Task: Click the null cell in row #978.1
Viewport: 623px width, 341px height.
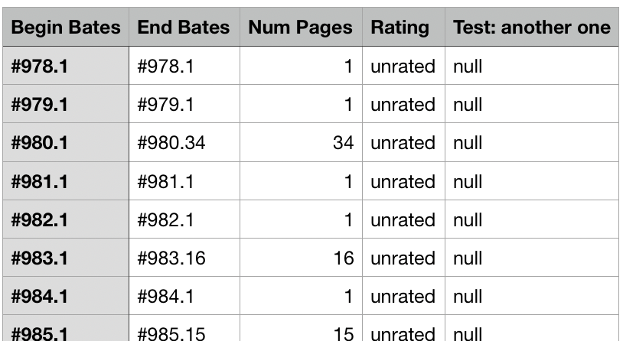Action: (532, 66)
